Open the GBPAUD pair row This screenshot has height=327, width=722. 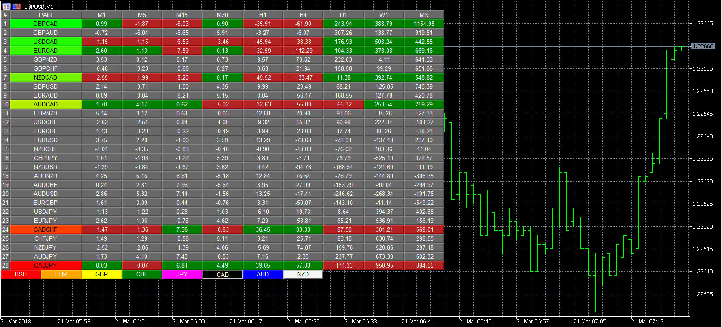[x=46, y=33]
